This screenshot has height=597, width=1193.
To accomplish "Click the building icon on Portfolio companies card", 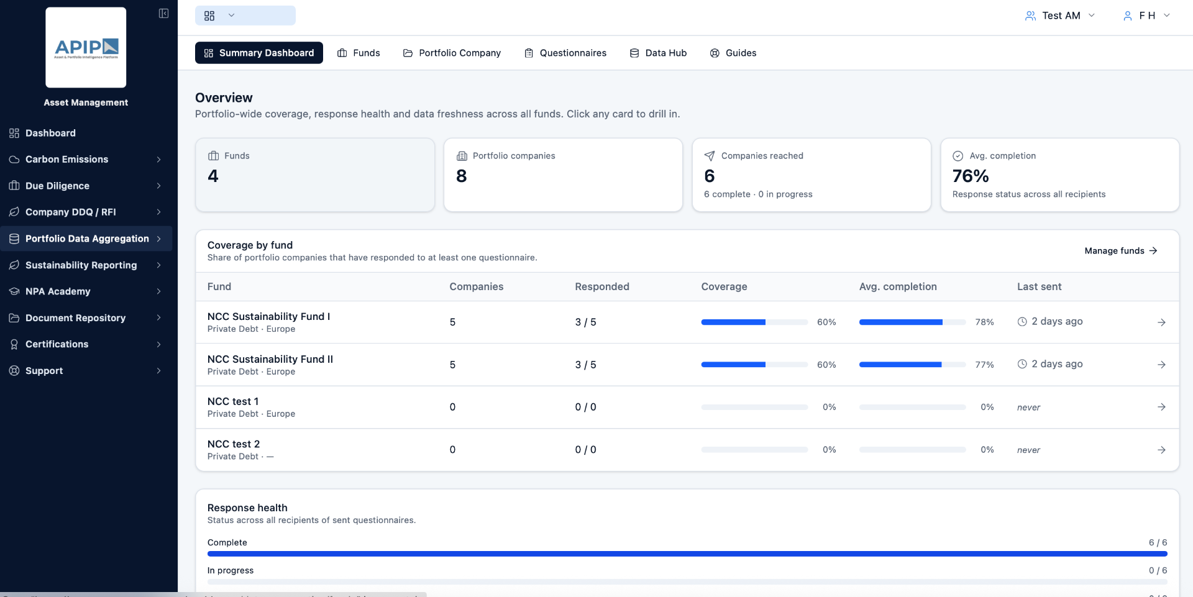I will pyautogui.click(x=462, y=156).
